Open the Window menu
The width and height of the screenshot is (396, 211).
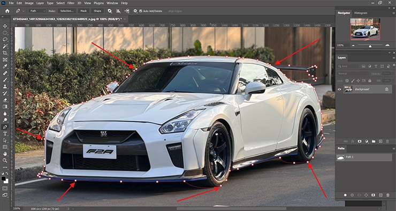coord(112,3)
